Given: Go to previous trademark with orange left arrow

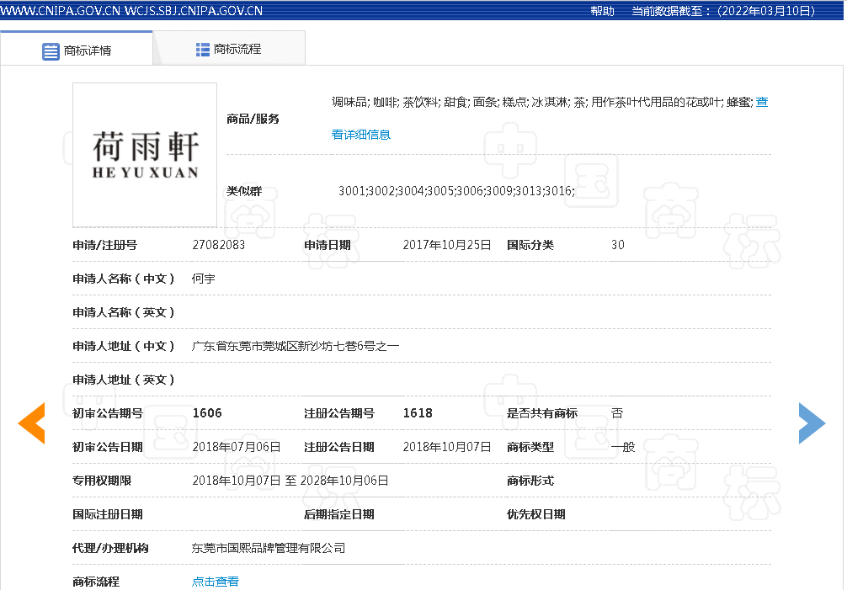Looking at the screenshot, I should 31,423.
